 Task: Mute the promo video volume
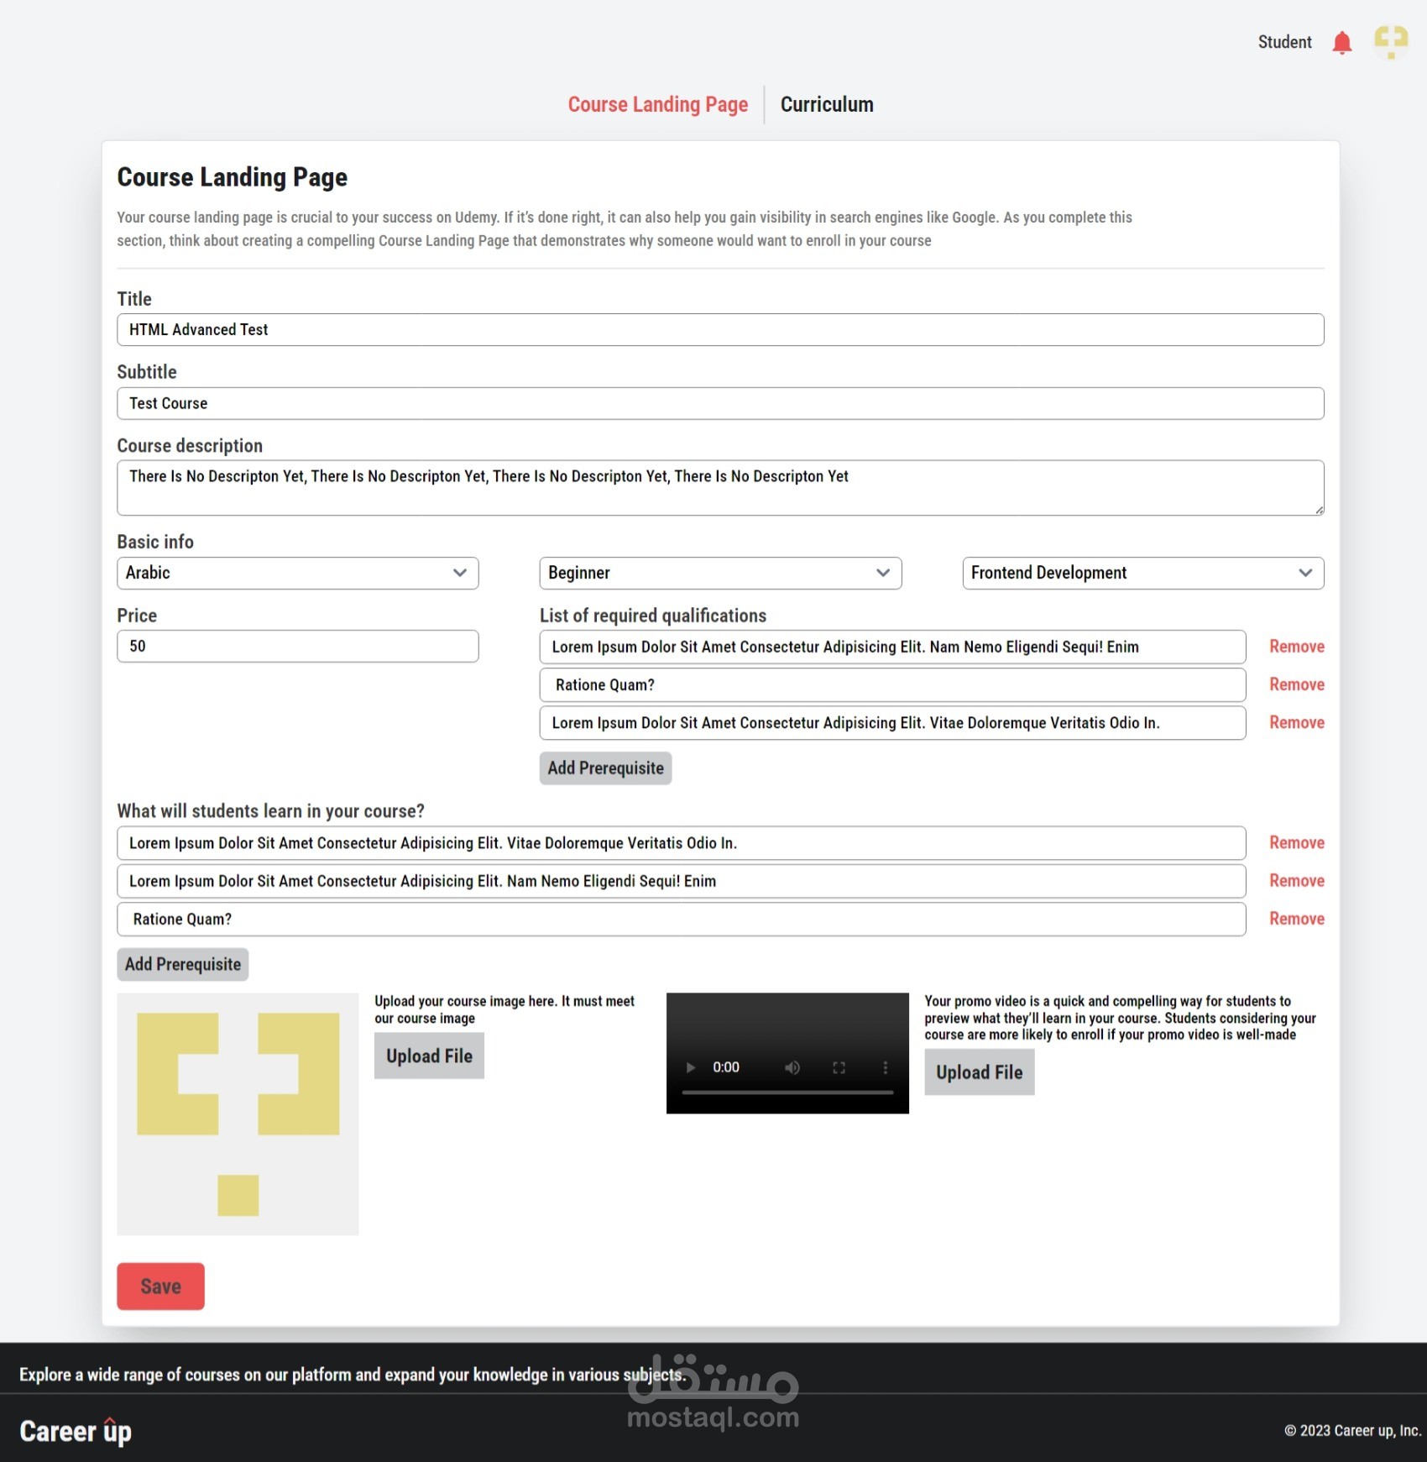coord(792,1067)
